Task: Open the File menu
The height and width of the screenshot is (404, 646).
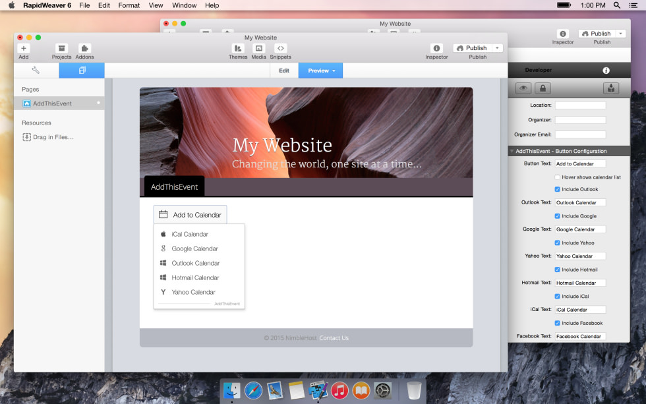Action: [x=84, y=5]
